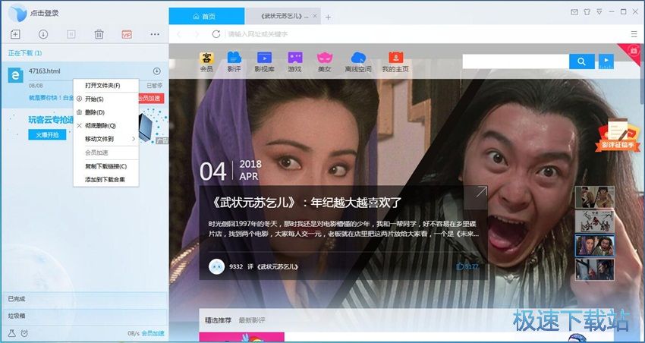Switch to the 首页 home tab
The image size is (645, 343).
(x=206, y=16)
